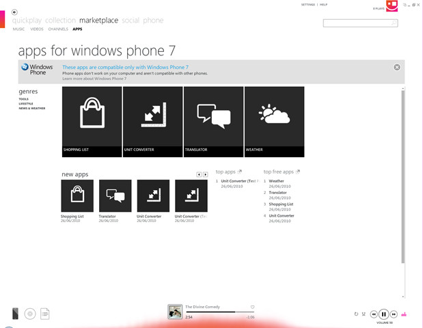The width and height of the screenshot is (423, 328).
Task: Select the Channels sub-tab
Action: pyautogui.click(x=58, y=29)
